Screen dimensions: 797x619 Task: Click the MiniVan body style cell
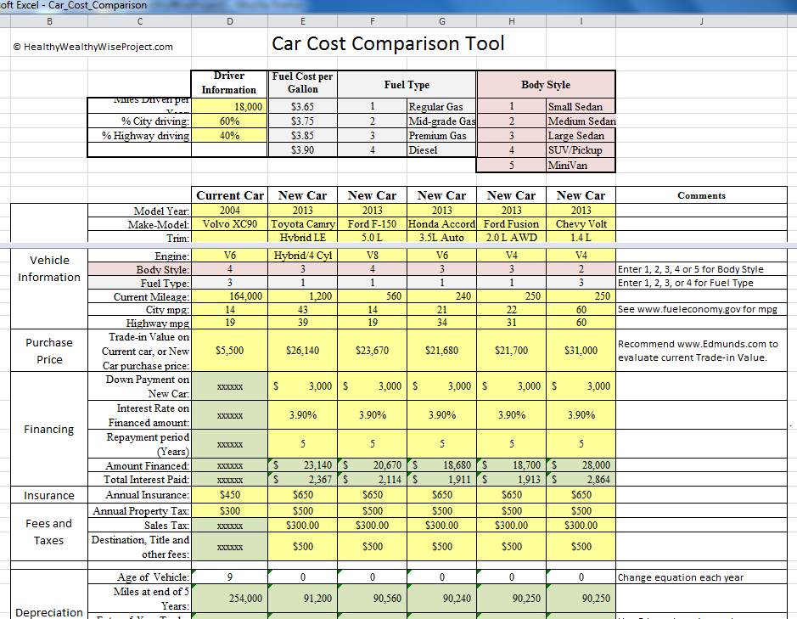tap(581, 166)
